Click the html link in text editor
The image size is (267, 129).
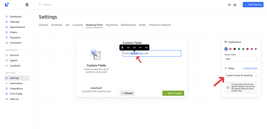(141, 53)
